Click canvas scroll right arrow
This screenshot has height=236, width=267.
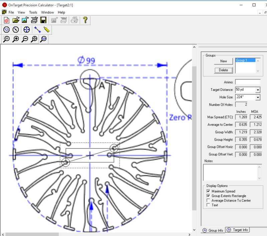pos(190,234)
